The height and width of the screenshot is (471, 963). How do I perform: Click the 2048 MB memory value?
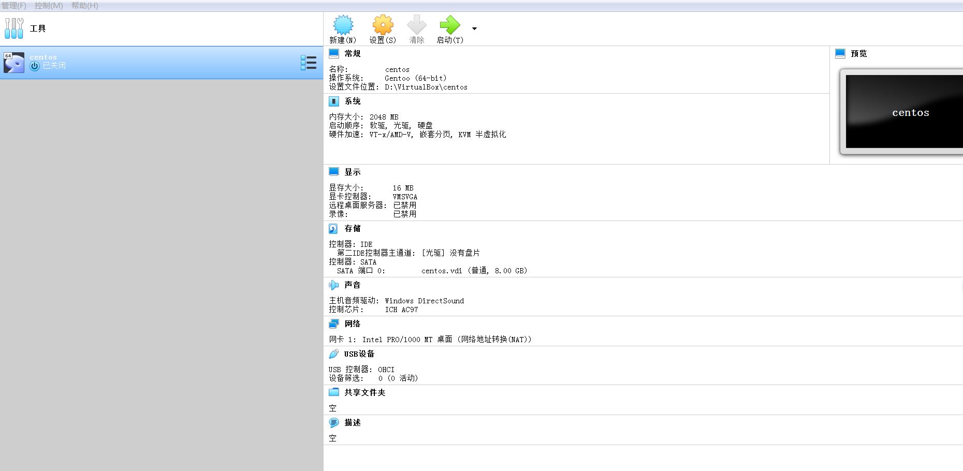(384, 117)
